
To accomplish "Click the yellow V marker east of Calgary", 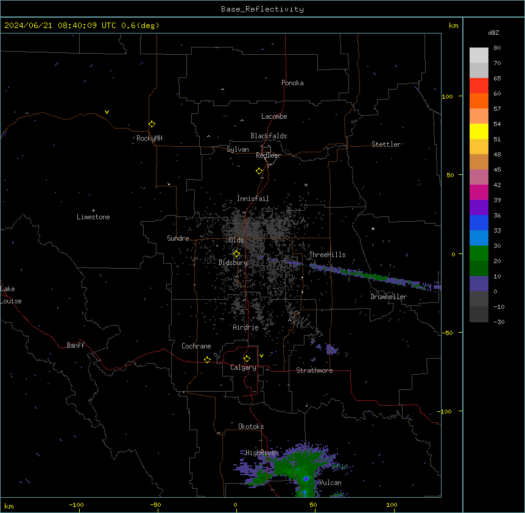I will [261, 356].
